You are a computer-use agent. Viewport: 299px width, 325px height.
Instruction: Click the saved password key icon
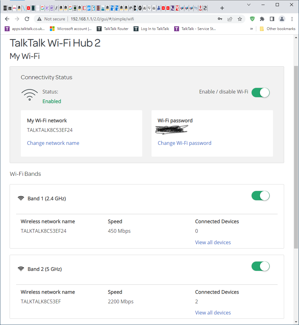coord(220,19)
